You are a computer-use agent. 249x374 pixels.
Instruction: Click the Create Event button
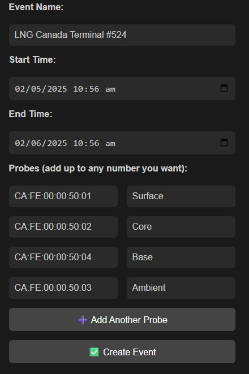pos(122,352)
